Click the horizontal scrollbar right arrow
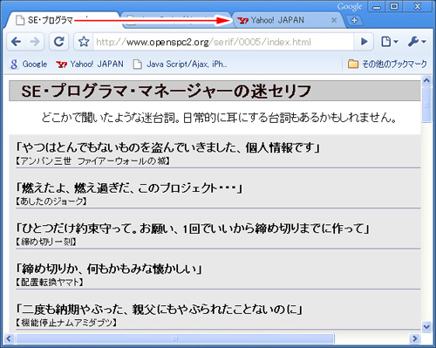 pyautogui.click(x=415, y=338)
